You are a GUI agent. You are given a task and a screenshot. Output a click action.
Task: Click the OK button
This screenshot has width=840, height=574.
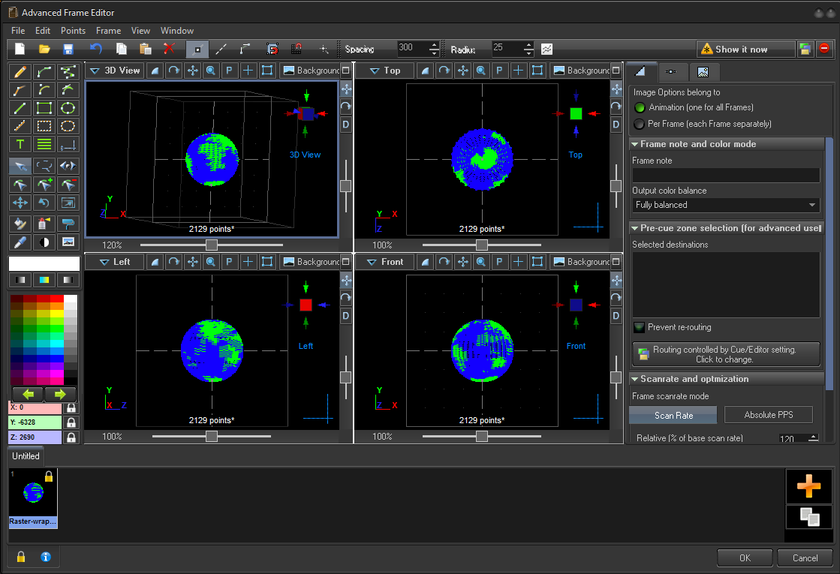click(745, 558)
